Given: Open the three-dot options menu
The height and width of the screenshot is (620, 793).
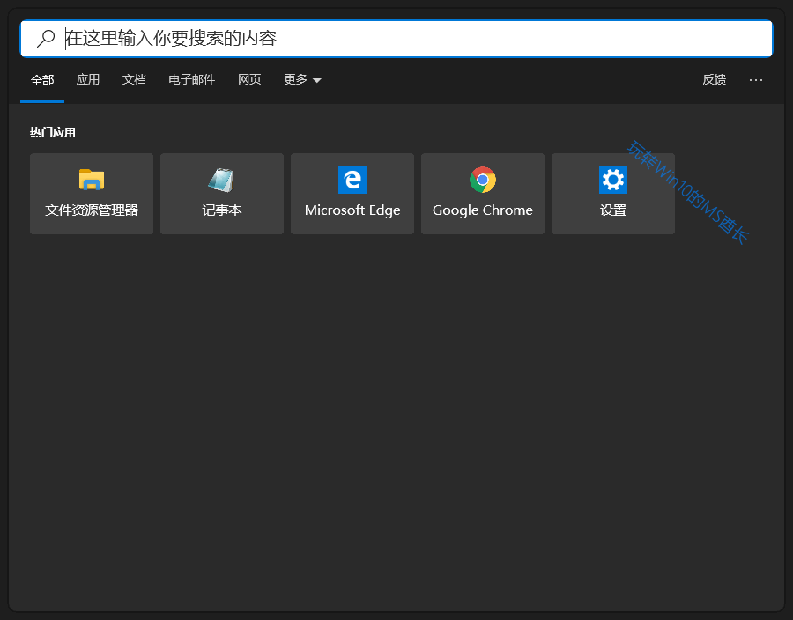Looking at the screenshot, I should (756, 80).
